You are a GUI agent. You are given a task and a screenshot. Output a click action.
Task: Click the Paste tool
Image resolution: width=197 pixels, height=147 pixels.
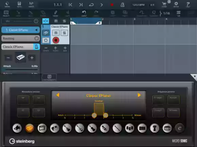[125, 14]
